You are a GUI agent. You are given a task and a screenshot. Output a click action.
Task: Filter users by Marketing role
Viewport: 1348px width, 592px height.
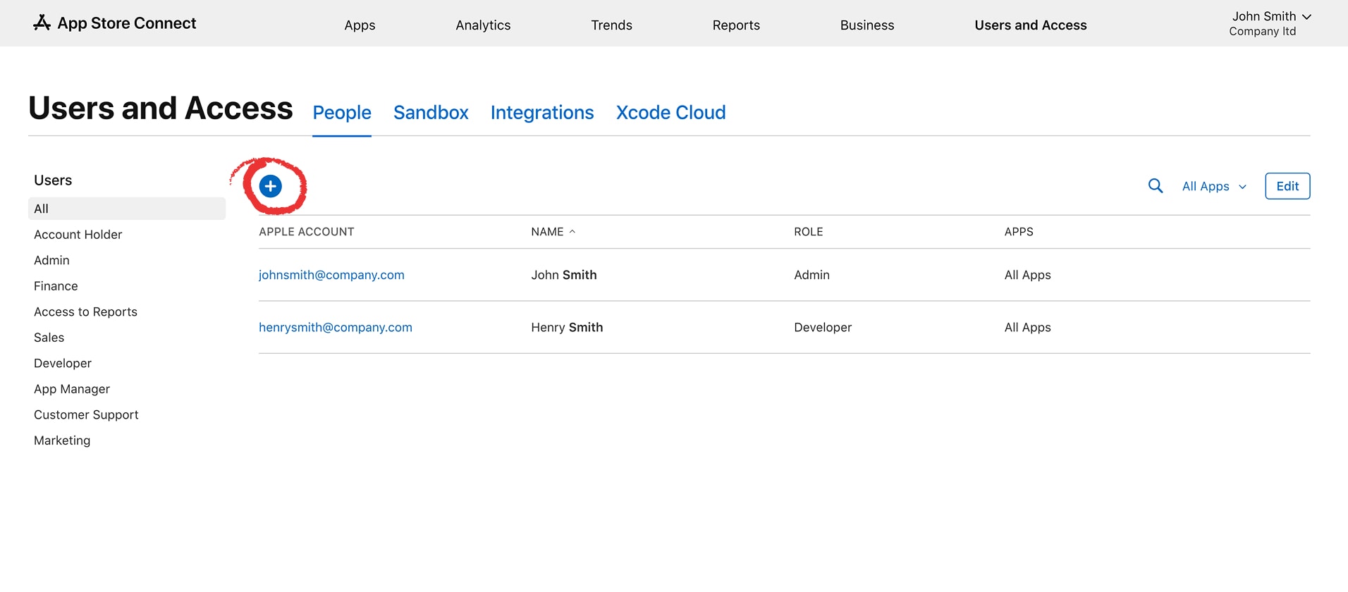pyautogui.click(x=62, y=440)
